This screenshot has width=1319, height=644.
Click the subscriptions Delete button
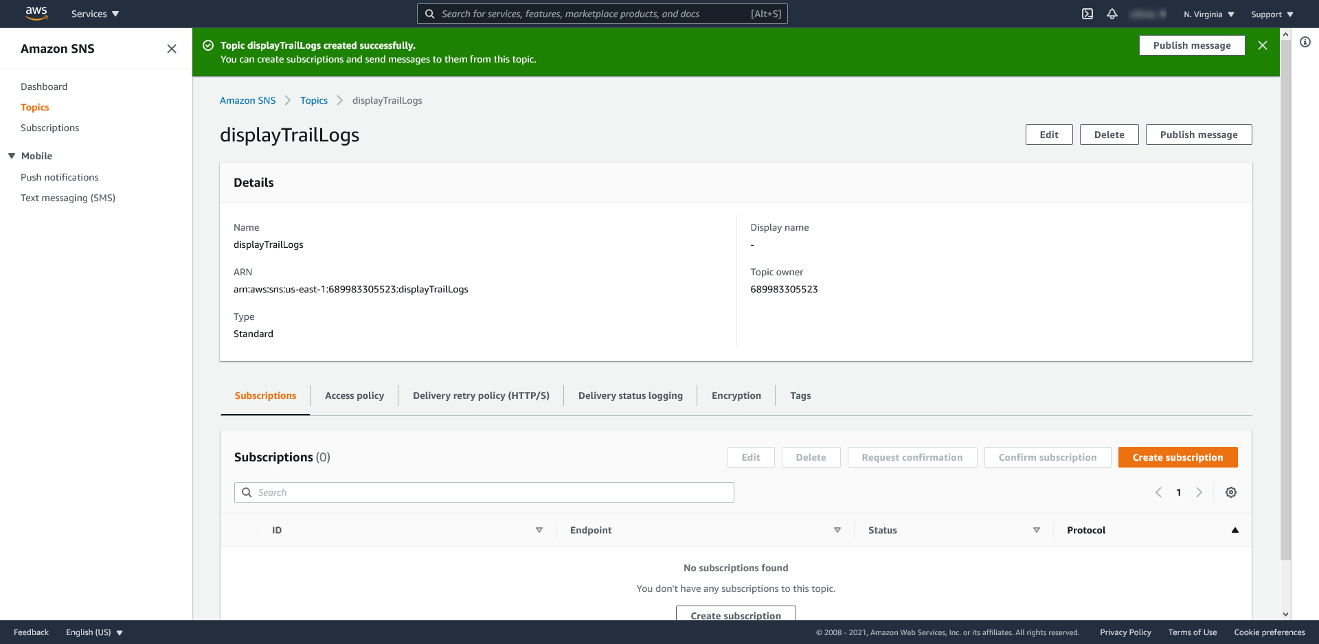(x=811, y=457)
